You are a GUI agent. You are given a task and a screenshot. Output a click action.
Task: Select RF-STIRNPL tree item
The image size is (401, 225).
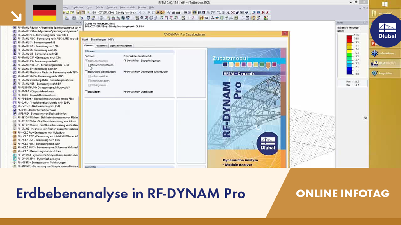click(47, 166)
